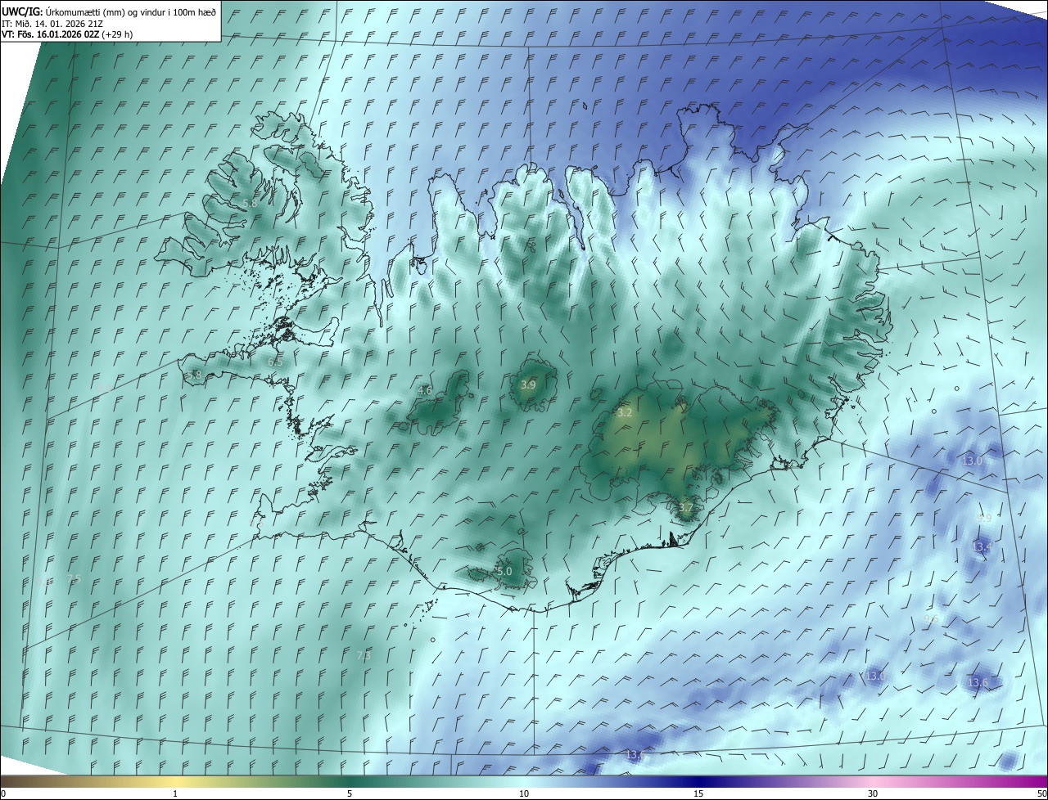Click the 3.2 value label on the glacier
The width and height of the screenshot is (1048, 800).
click(x=625, y=413)
